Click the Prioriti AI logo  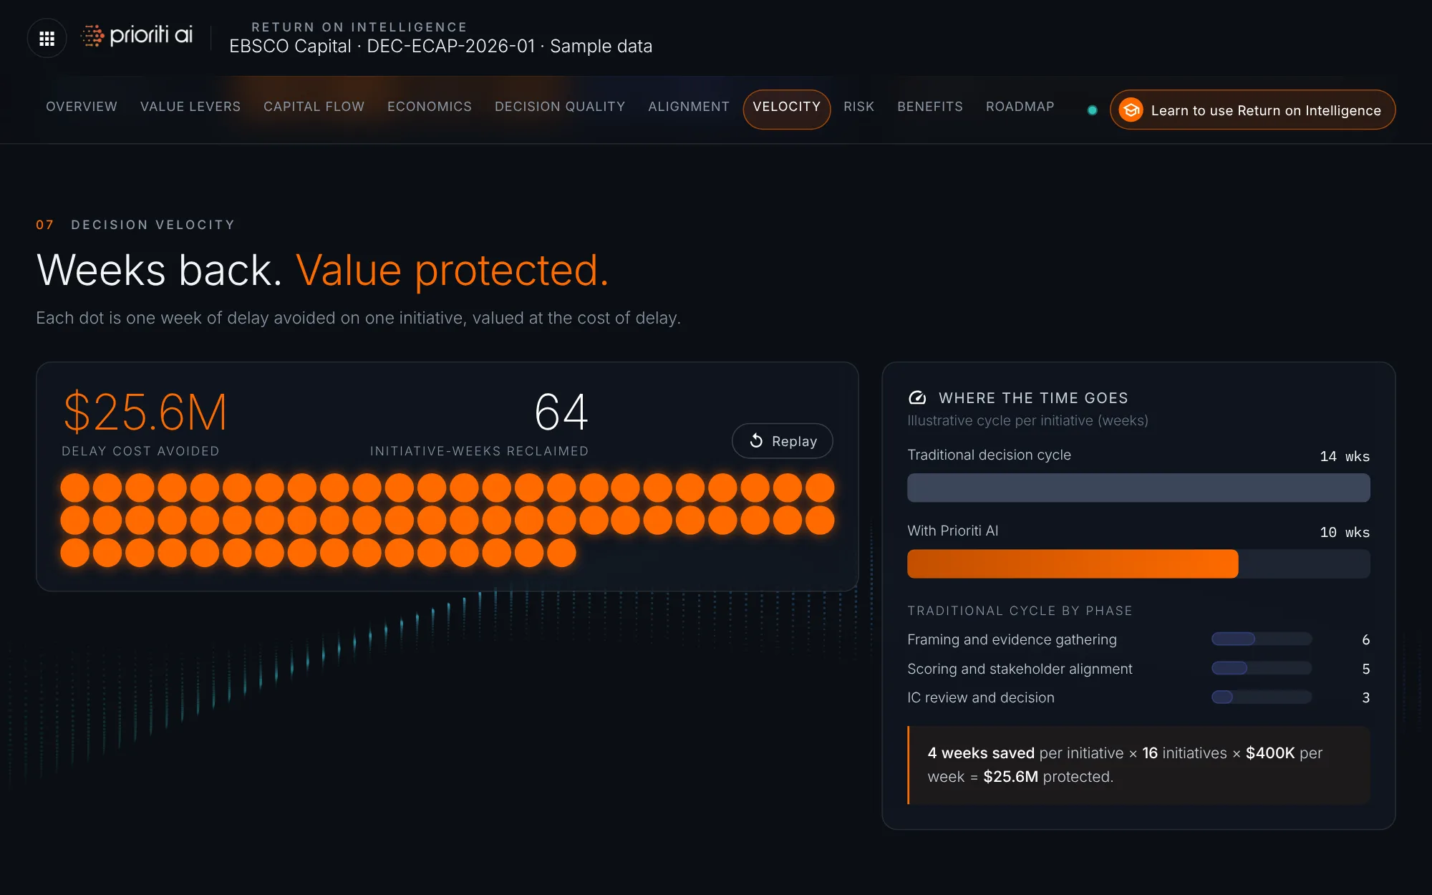coord(137,35)
